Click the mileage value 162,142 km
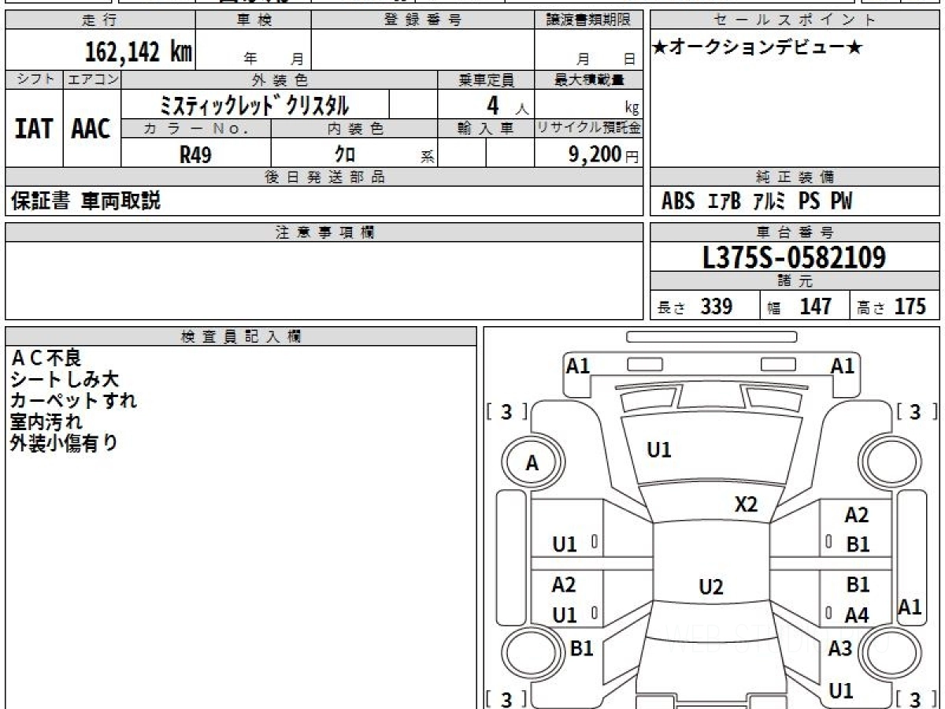Screen dimensions: 945x709 click(139, 52)
